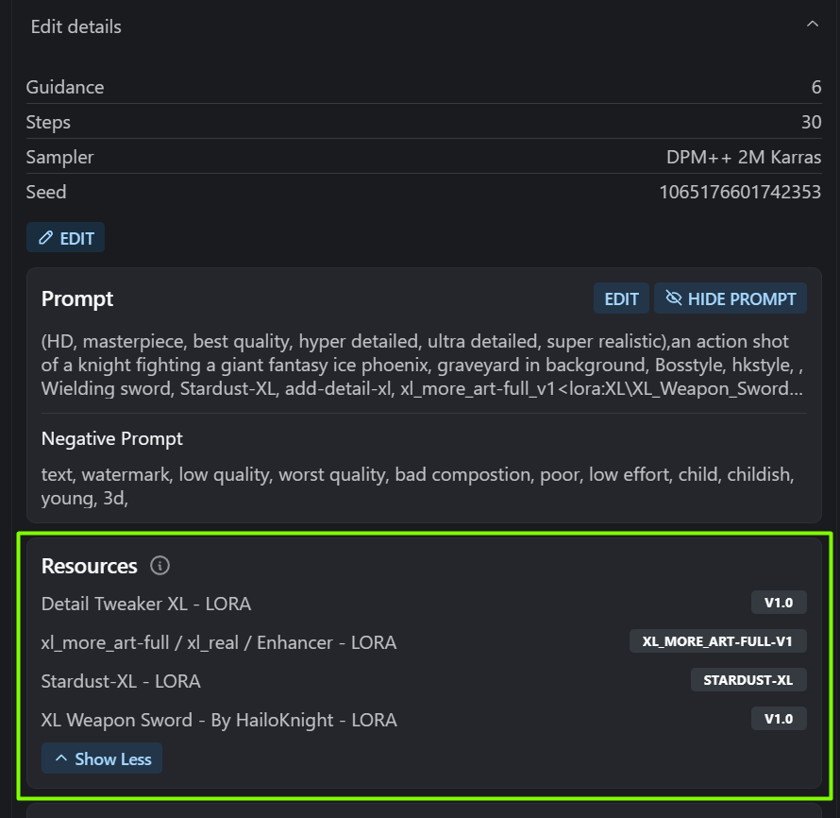Click V1.0 badge for XL Weapon Sword

coord(779,719)
